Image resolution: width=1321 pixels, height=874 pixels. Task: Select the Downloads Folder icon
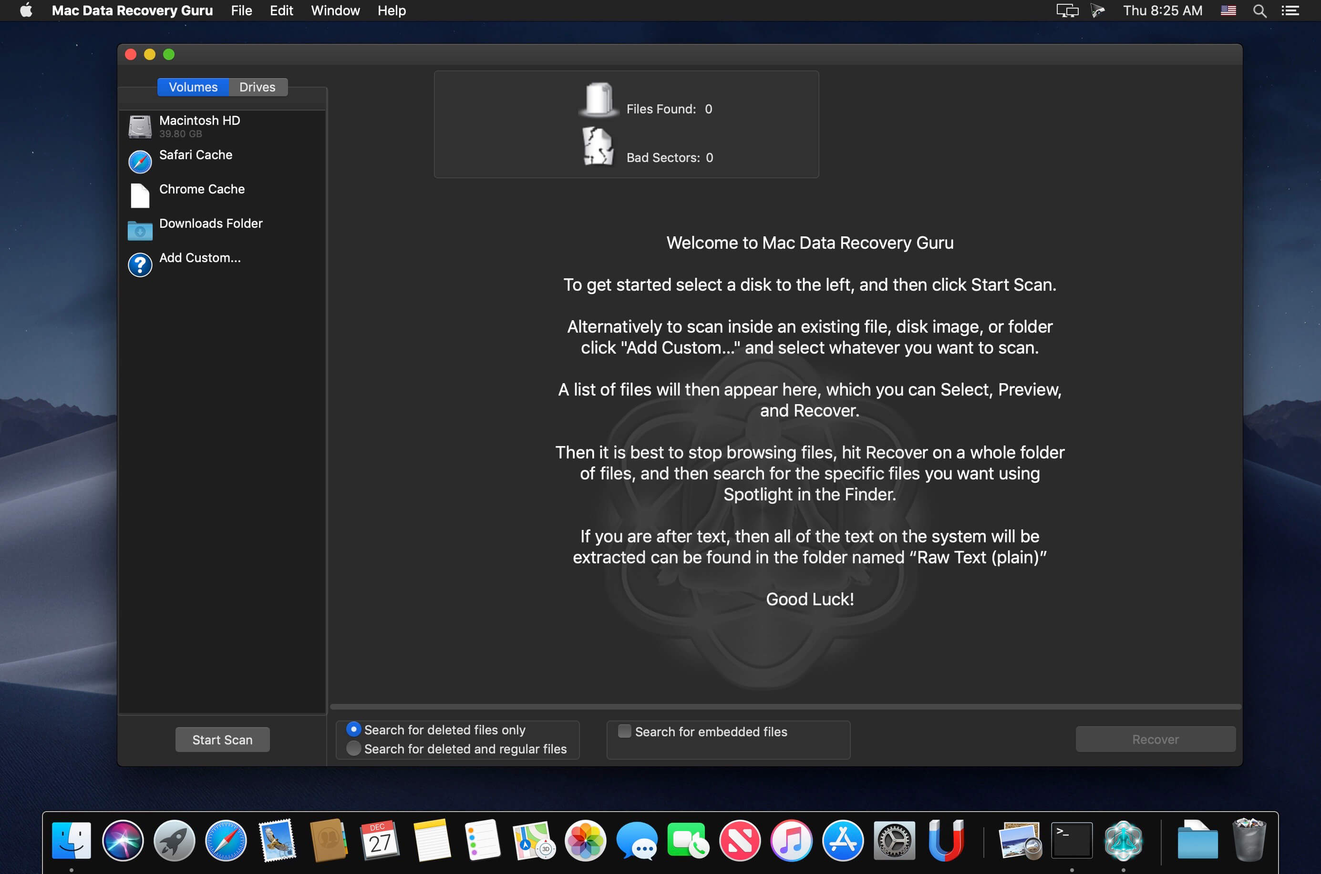pos(139,230)
